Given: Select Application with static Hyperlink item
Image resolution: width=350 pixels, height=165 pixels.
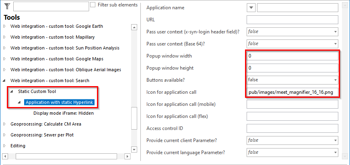Looking at the screenshot, I should click(x=60, y=102).
